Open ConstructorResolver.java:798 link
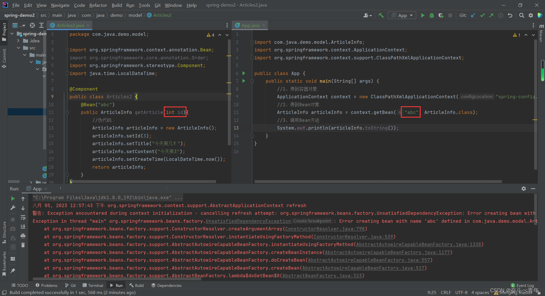The height and width of the screenshot is (296, 545). pos(325,229)
